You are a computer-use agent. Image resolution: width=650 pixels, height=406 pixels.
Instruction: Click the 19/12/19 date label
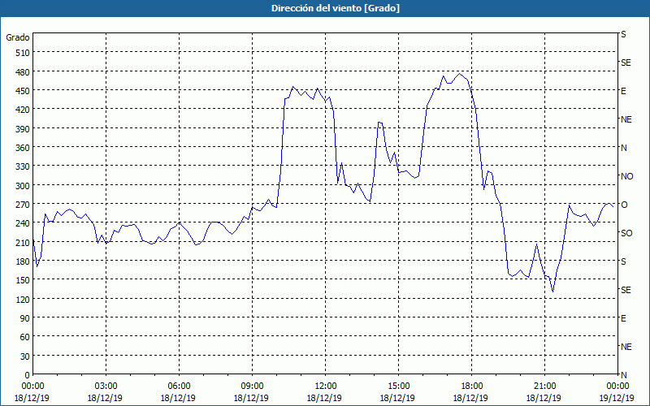617,398
